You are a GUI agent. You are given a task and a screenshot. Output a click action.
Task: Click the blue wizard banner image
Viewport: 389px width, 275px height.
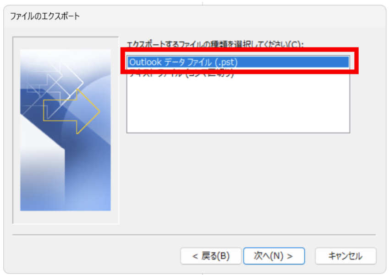66,130
